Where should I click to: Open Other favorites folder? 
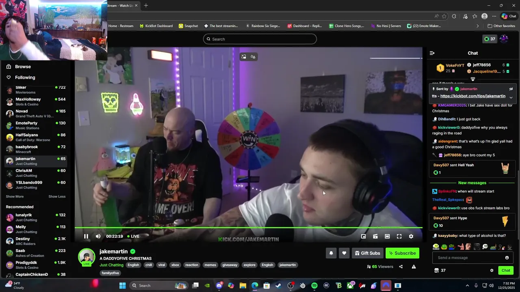tap(501, 26)
